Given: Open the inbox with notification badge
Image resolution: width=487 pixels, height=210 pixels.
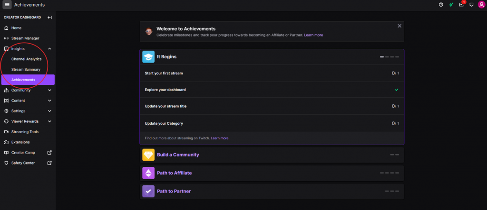Looking at the screenshot, I should click(461, 4).
